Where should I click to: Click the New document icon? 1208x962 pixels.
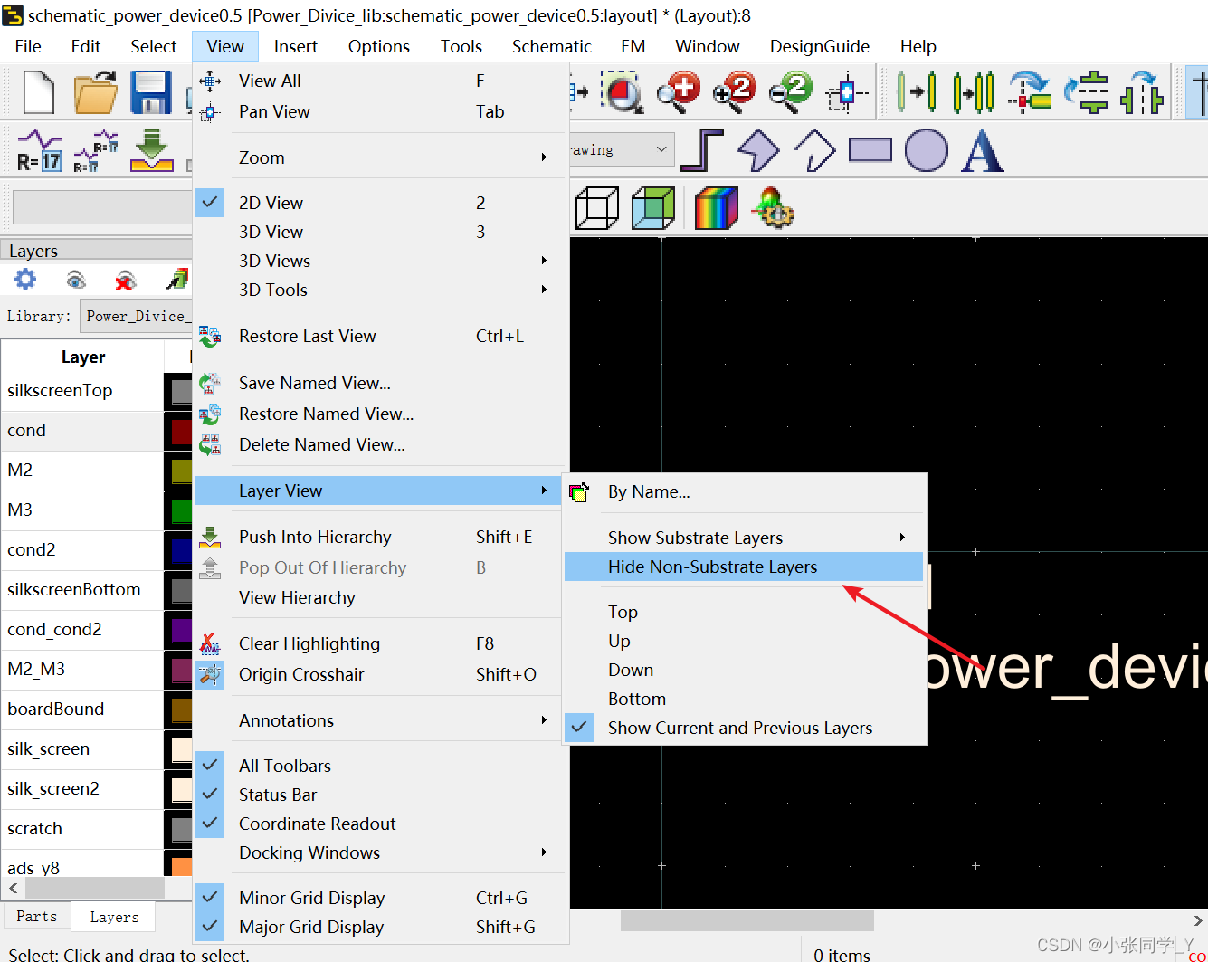coord(39,93)
